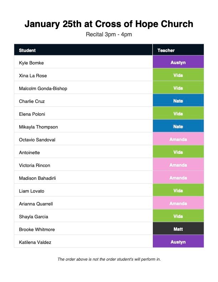Click student name Charlie Cruz
The image size is (218, 282).
[32, 101]
